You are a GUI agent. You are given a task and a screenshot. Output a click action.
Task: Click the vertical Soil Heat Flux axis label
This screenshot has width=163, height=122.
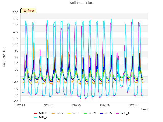point(4,57)
